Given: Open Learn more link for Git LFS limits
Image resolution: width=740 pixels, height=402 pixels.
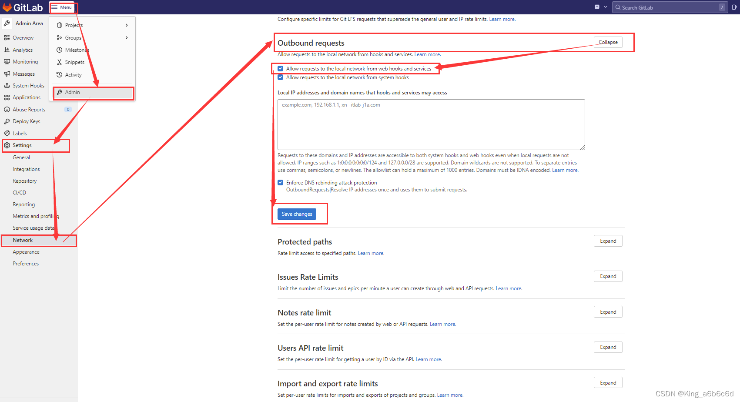Looking at the screenshot, I should click(x=502, y=19).
